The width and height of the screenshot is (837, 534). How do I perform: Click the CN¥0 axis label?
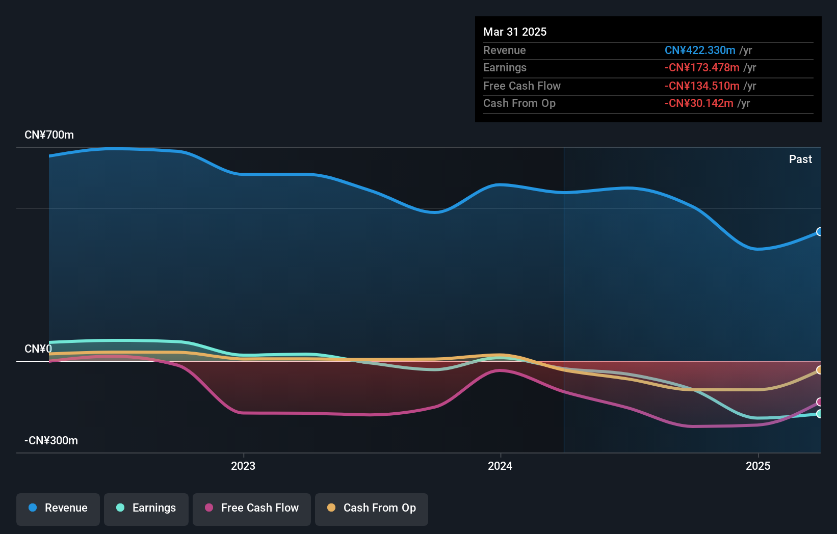[x=38, y=349]
